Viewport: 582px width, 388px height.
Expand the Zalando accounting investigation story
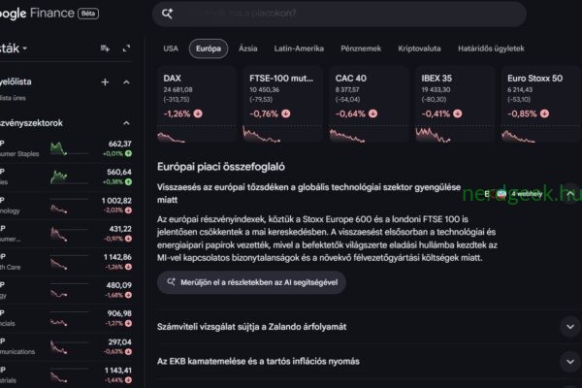tap(570, 327)
